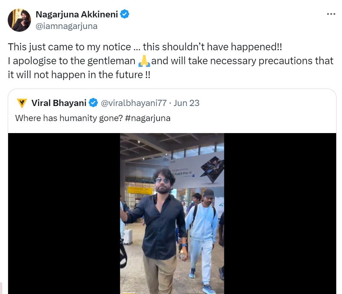Play the airport video clip

click(x=171, y=213)
